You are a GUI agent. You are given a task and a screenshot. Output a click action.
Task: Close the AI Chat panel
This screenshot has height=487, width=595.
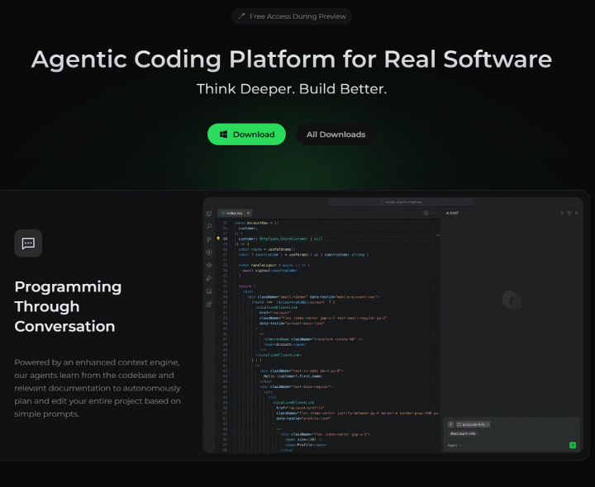click(x=577, y=213)
